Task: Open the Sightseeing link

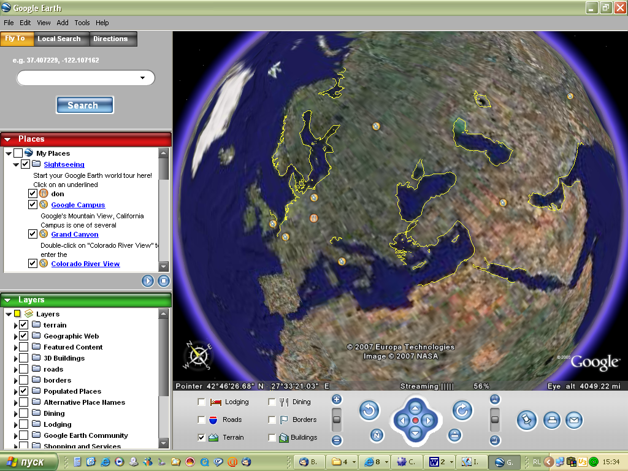Action: click(64, 164)
